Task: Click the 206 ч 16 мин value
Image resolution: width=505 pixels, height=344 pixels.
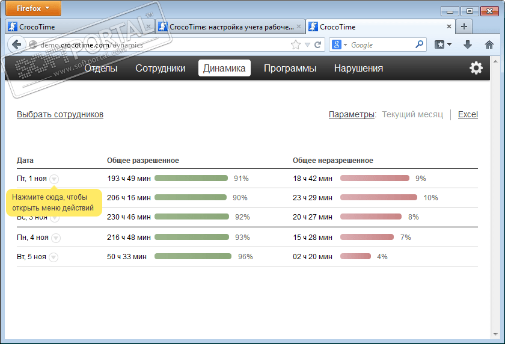Action: coord(129,198)
